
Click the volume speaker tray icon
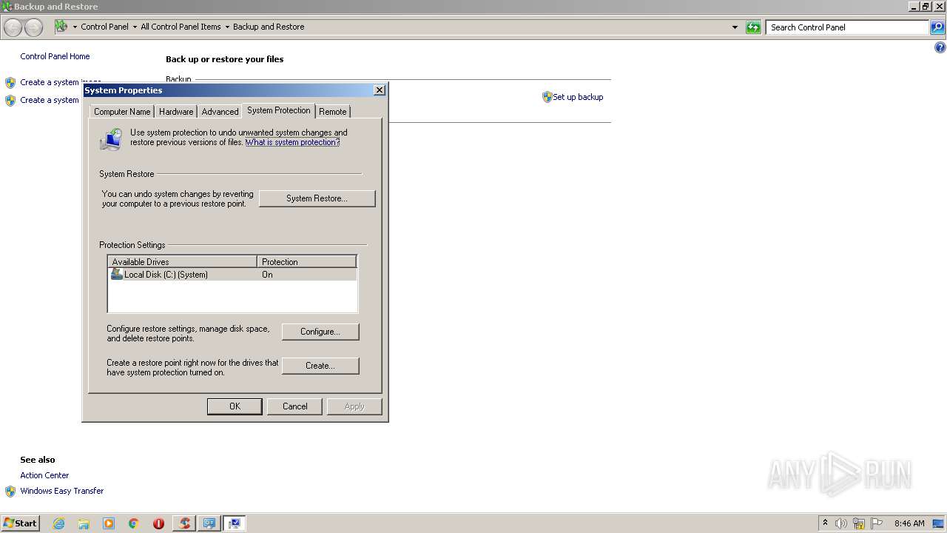coord(840,523)
